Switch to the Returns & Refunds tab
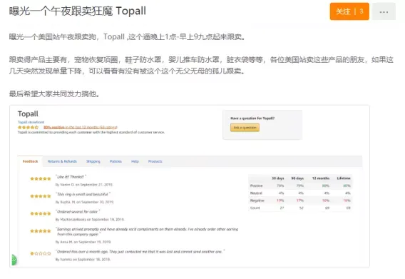The width and height of the screenshot is (405, 279). pyautogui.click(x=62, y=161)
